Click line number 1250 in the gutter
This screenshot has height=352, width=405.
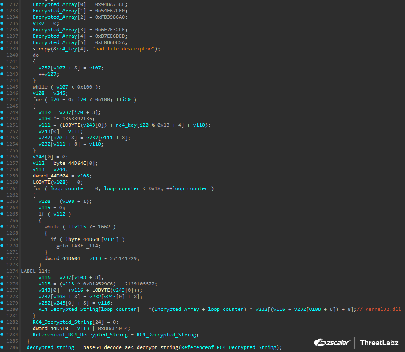(12, 119)
